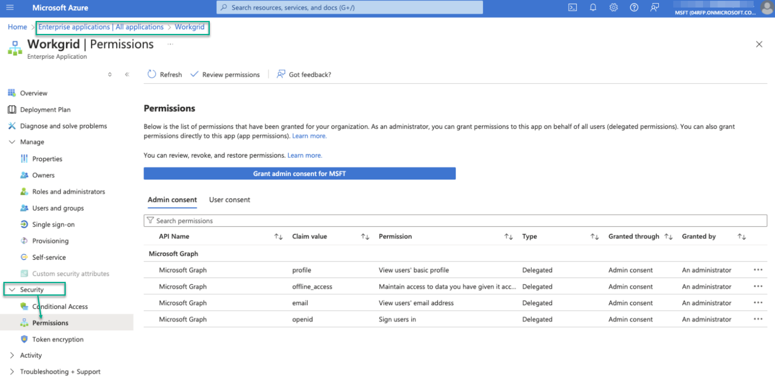Sort by API Name column arrows
This screenshot has height=379, width=775.
pos(278,237)
